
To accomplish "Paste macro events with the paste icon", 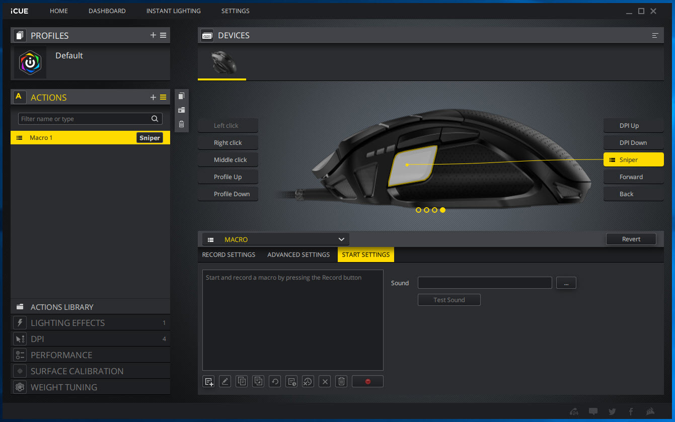I will [258, 381].
